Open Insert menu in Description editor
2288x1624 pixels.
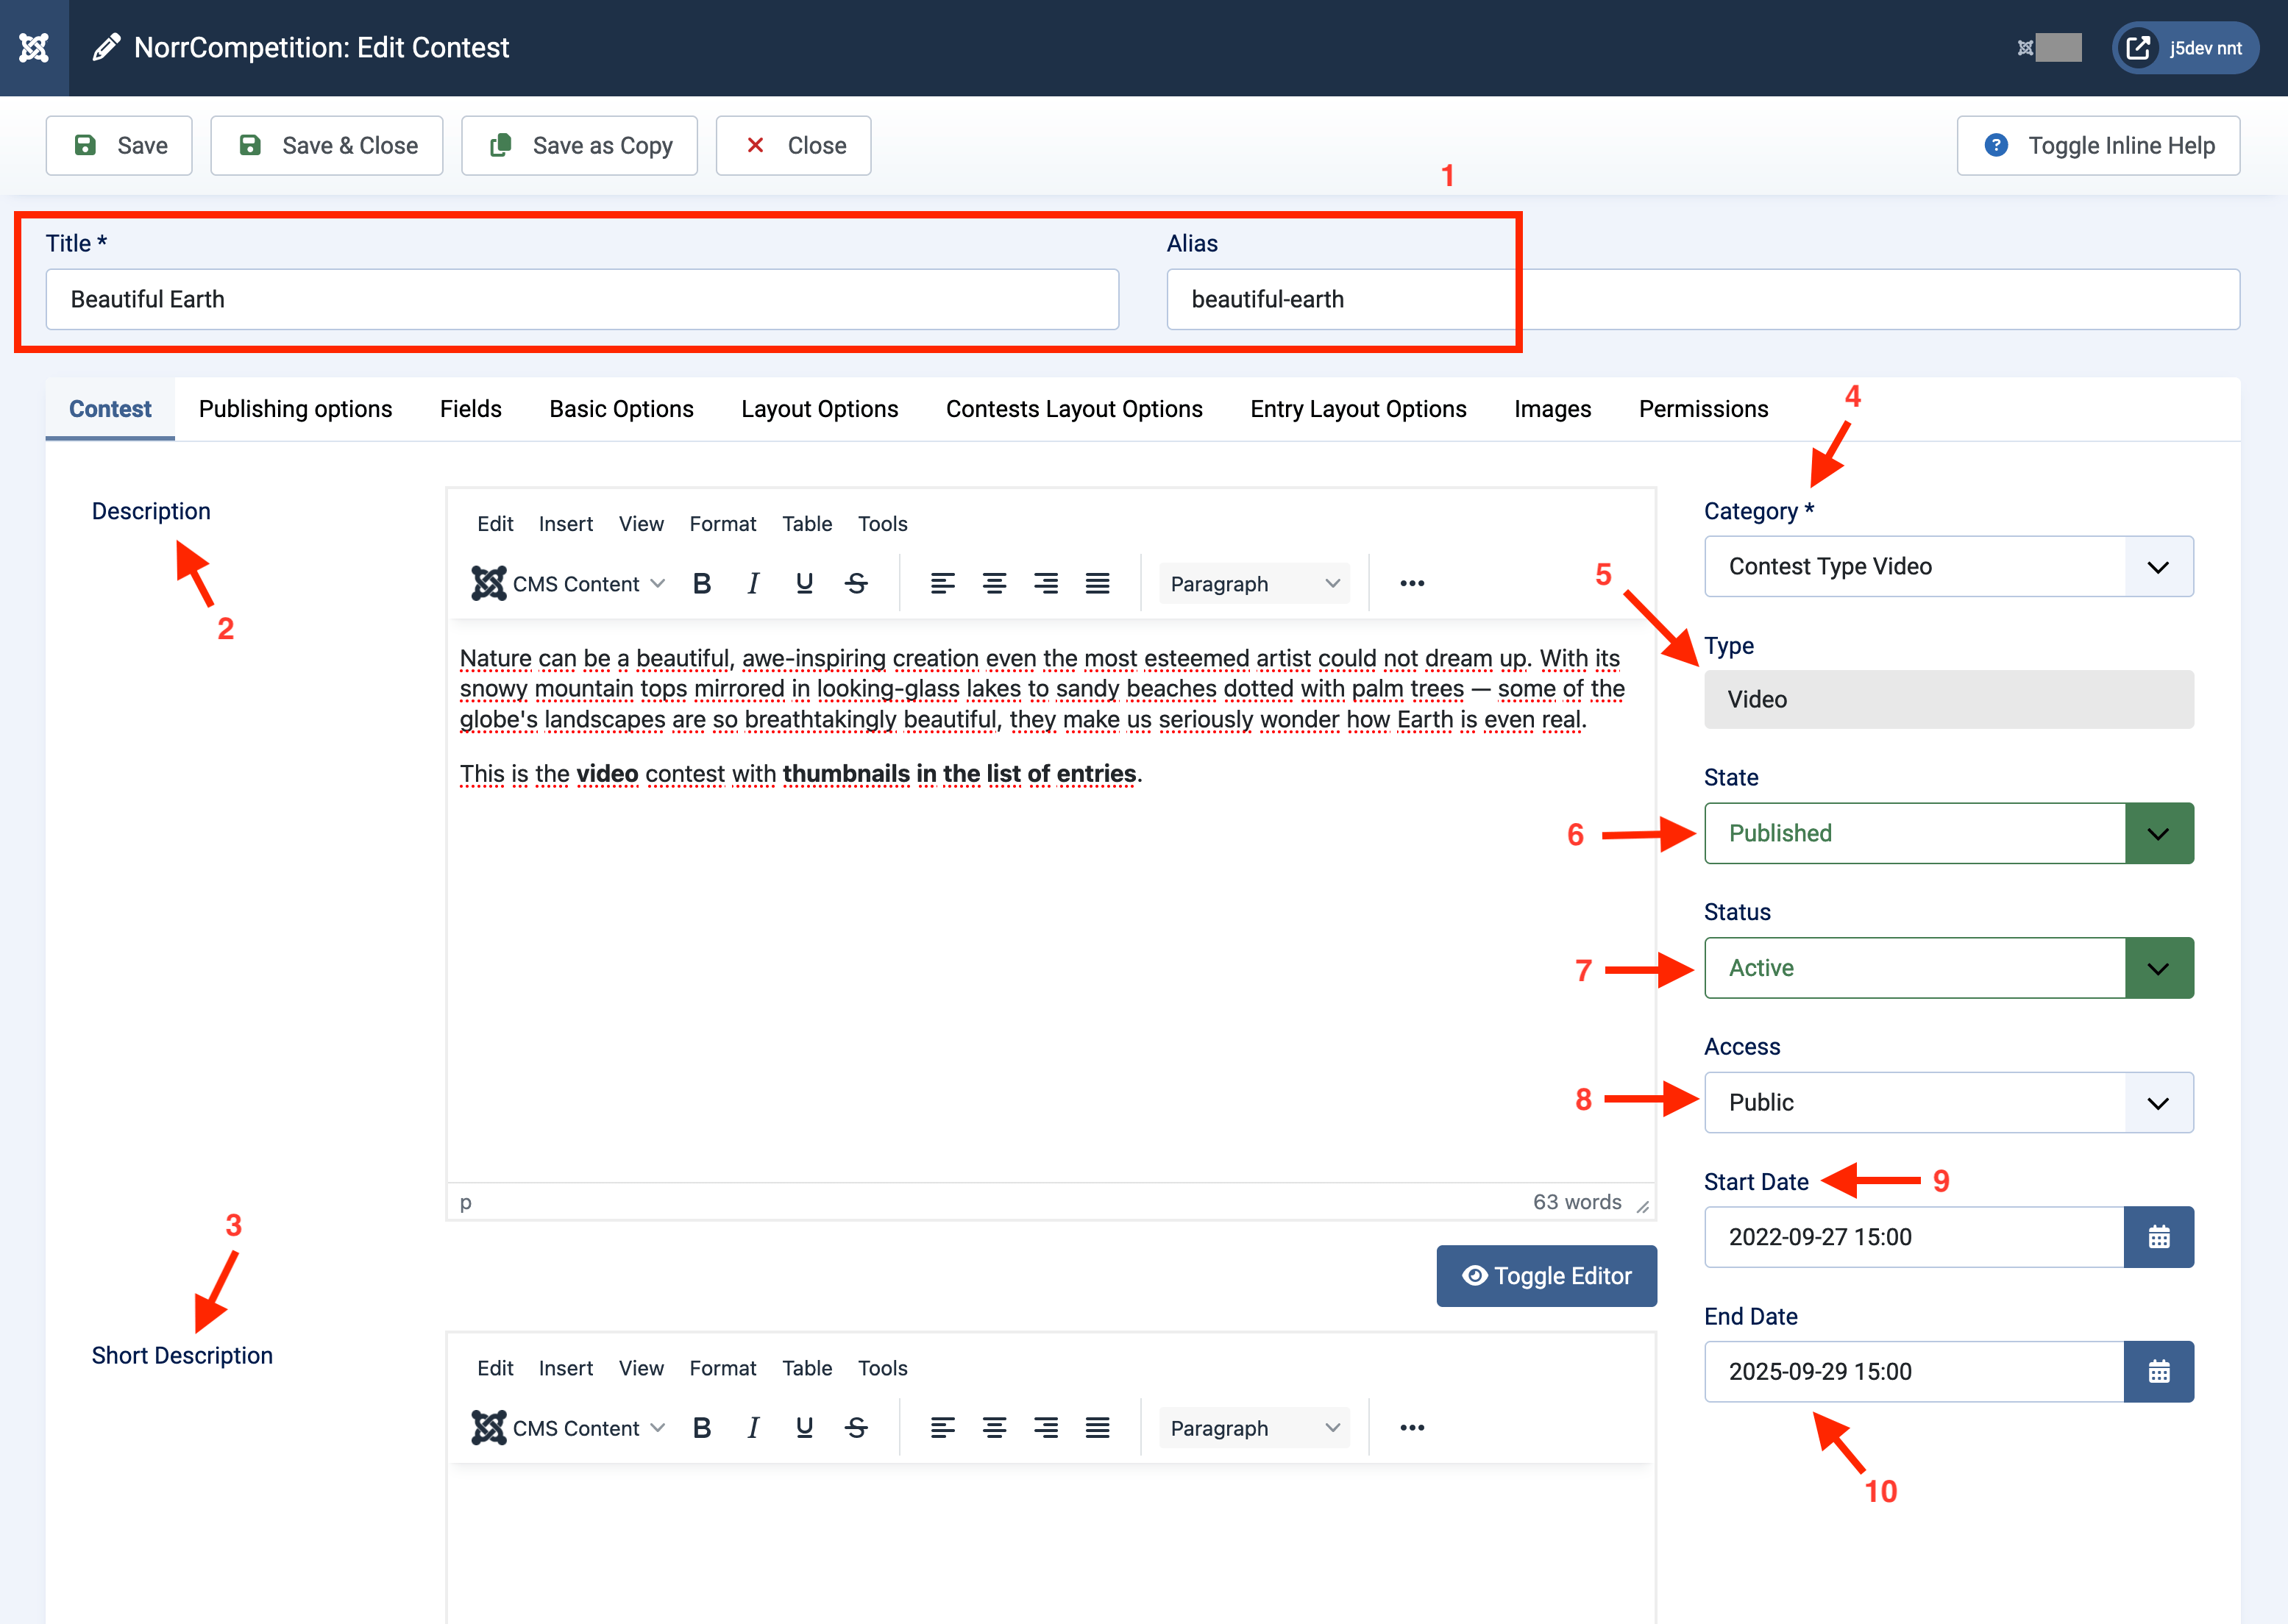tap(565, 524)
